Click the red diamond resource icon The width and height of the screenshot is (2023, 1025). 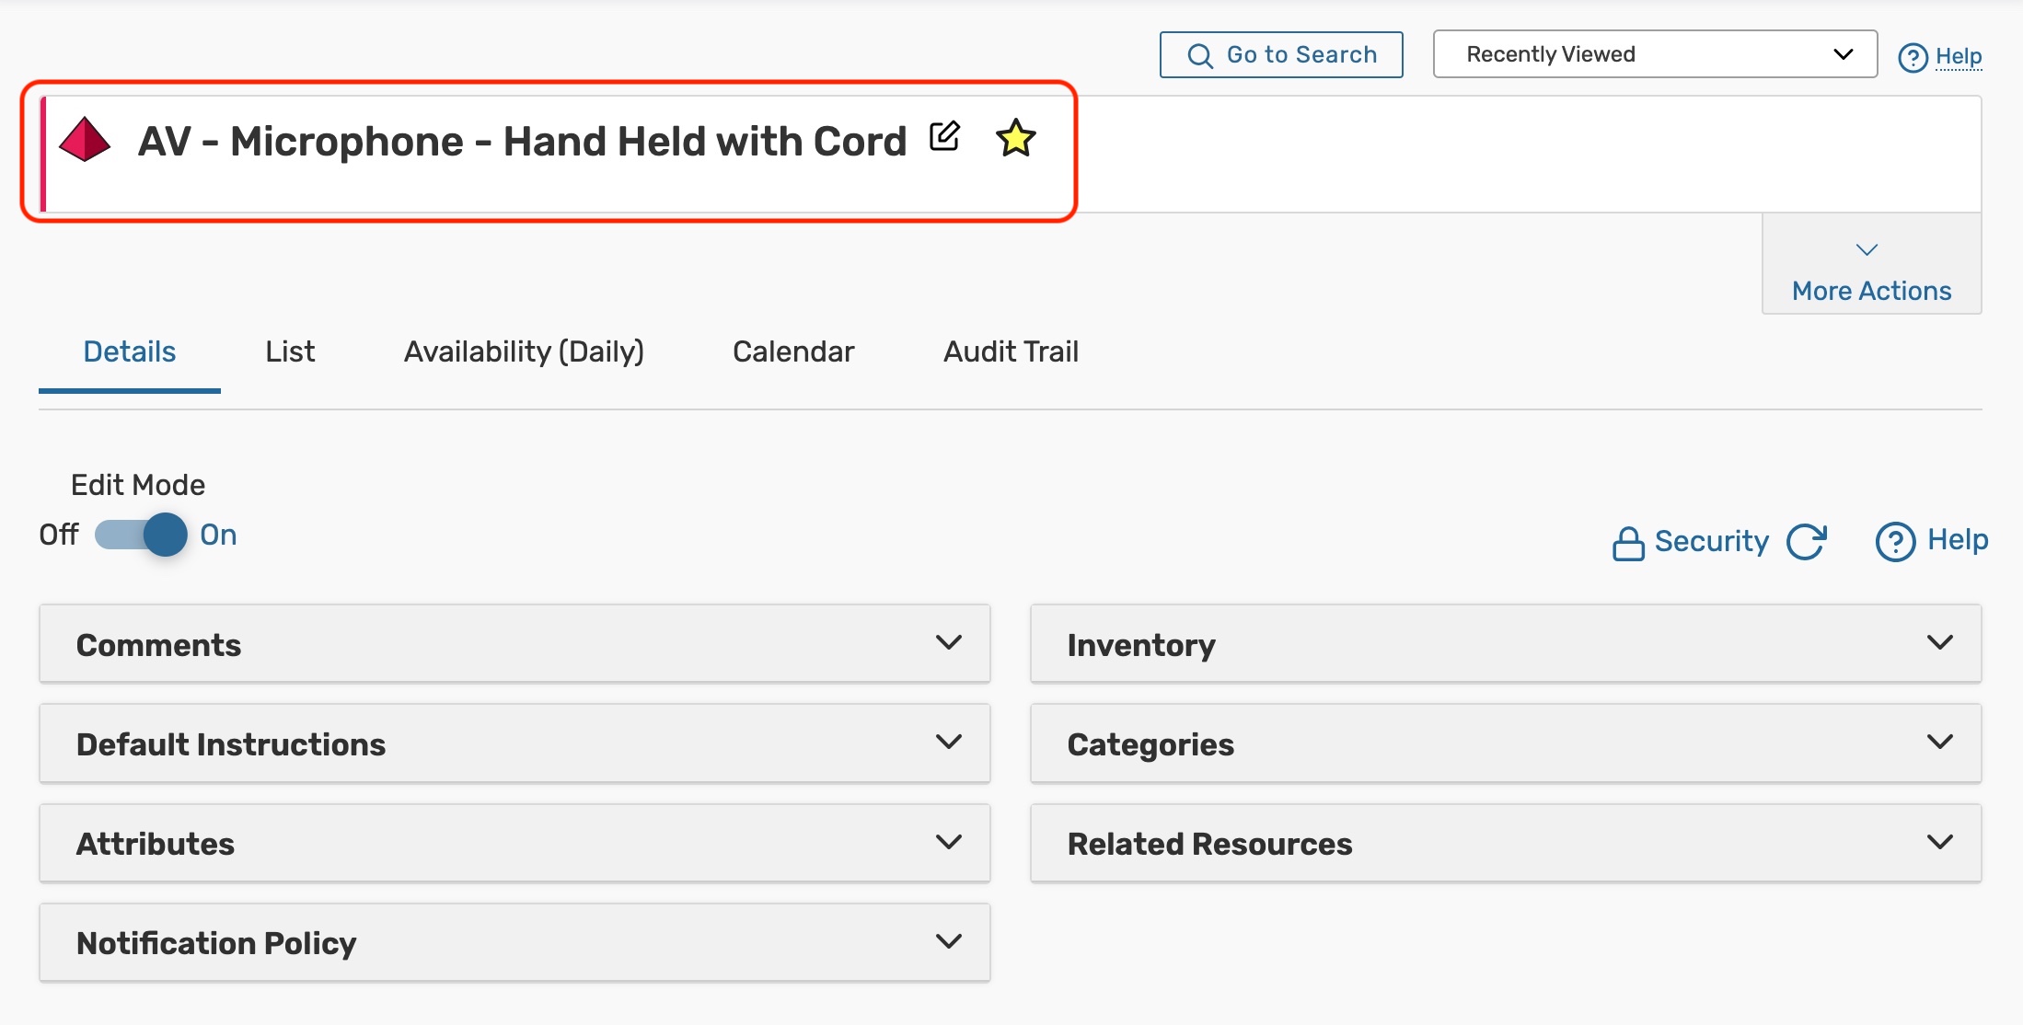point(85,140)
